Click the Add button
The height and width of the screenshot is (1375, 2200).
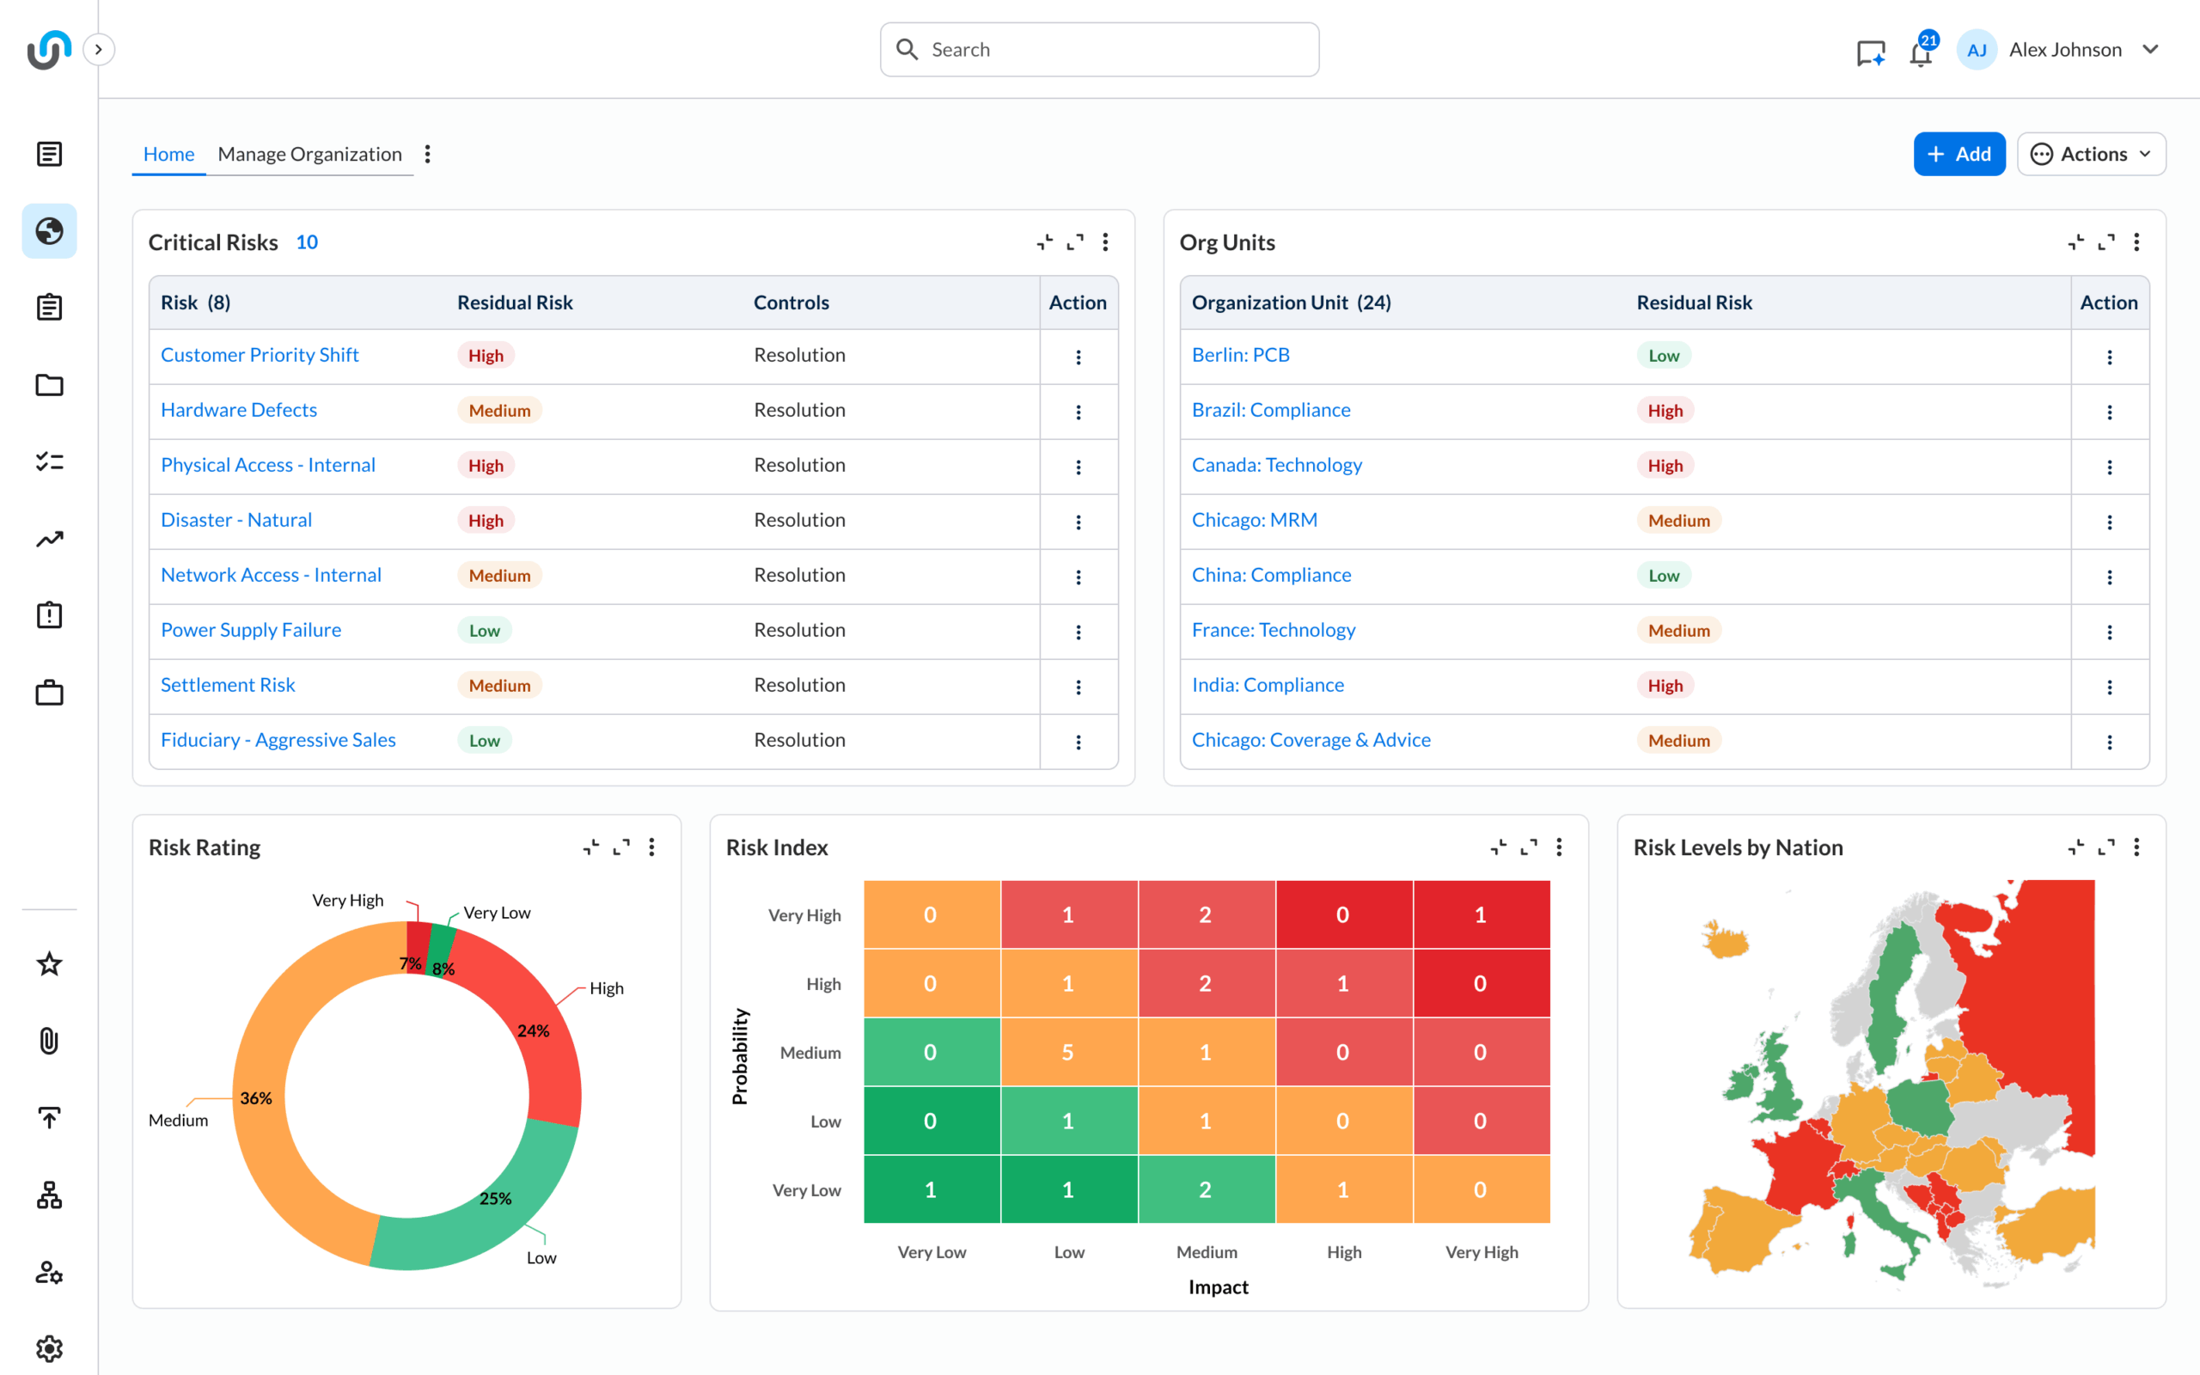[x=1959, y=154]
